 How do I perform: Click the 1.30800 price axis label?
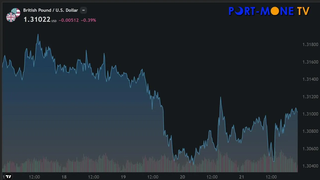pyautogui.click(x=310, y=131)
